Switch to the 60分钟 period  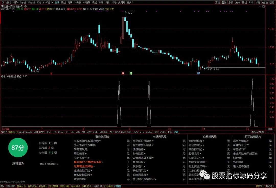click(49, 3)
